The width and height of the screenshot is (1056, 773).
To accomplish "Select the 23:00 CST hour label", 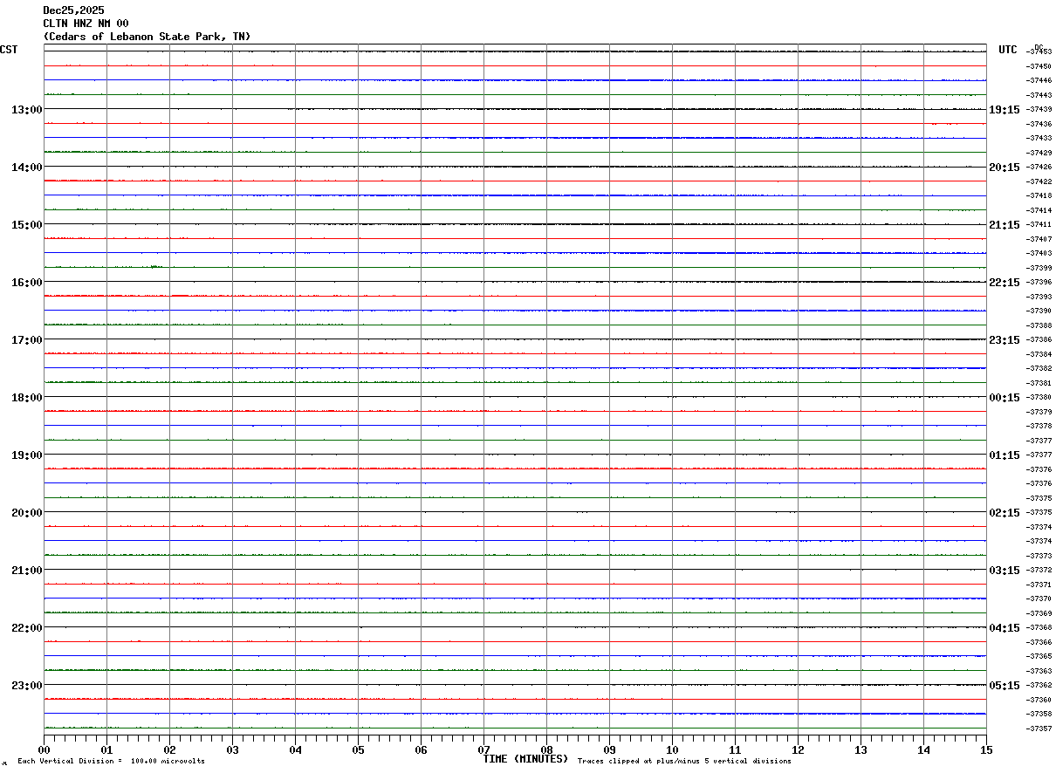I will pos(26,686).
